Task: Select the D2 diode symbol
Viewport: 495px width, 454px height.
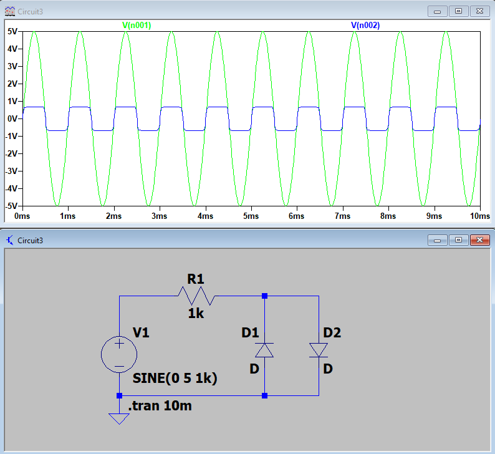Action: pos(319,350)
